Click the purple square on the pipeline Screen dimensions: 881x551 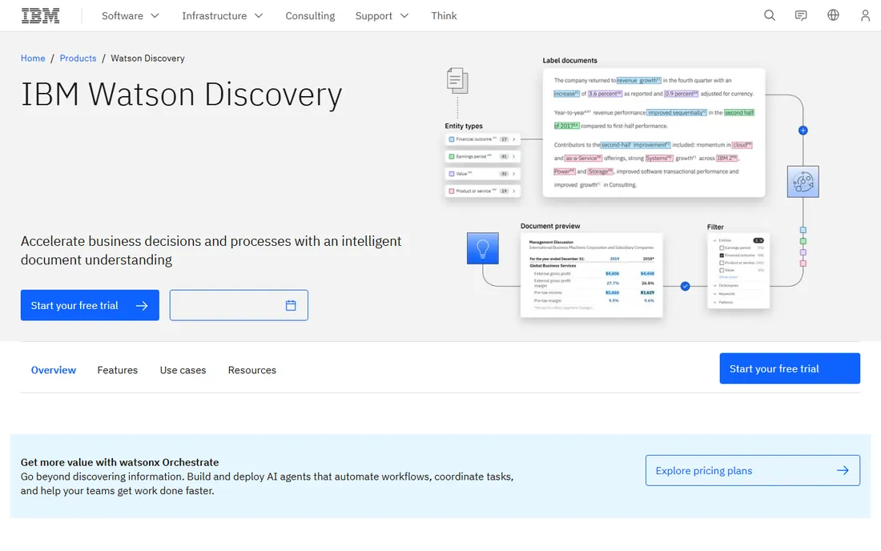803,252
